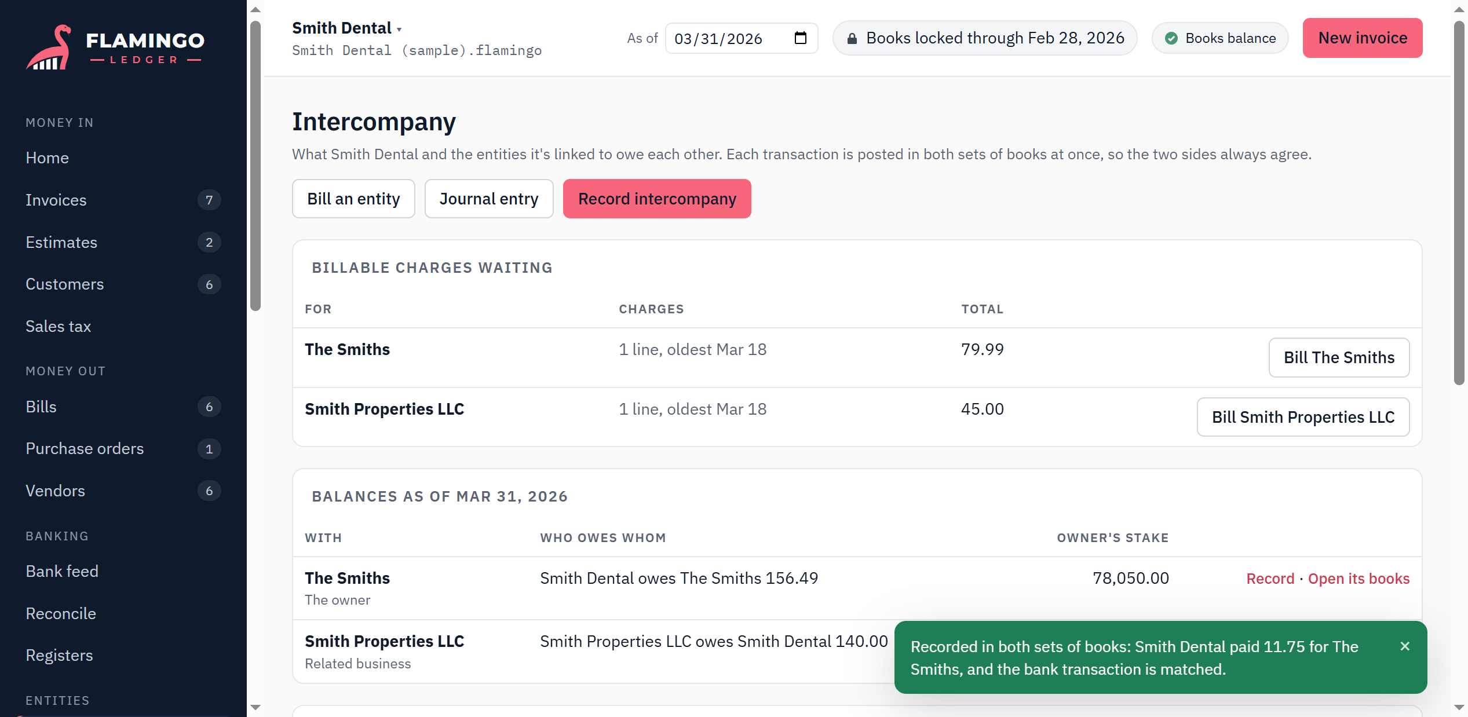Dismiss the green Recorded notification

point(1405,646)
